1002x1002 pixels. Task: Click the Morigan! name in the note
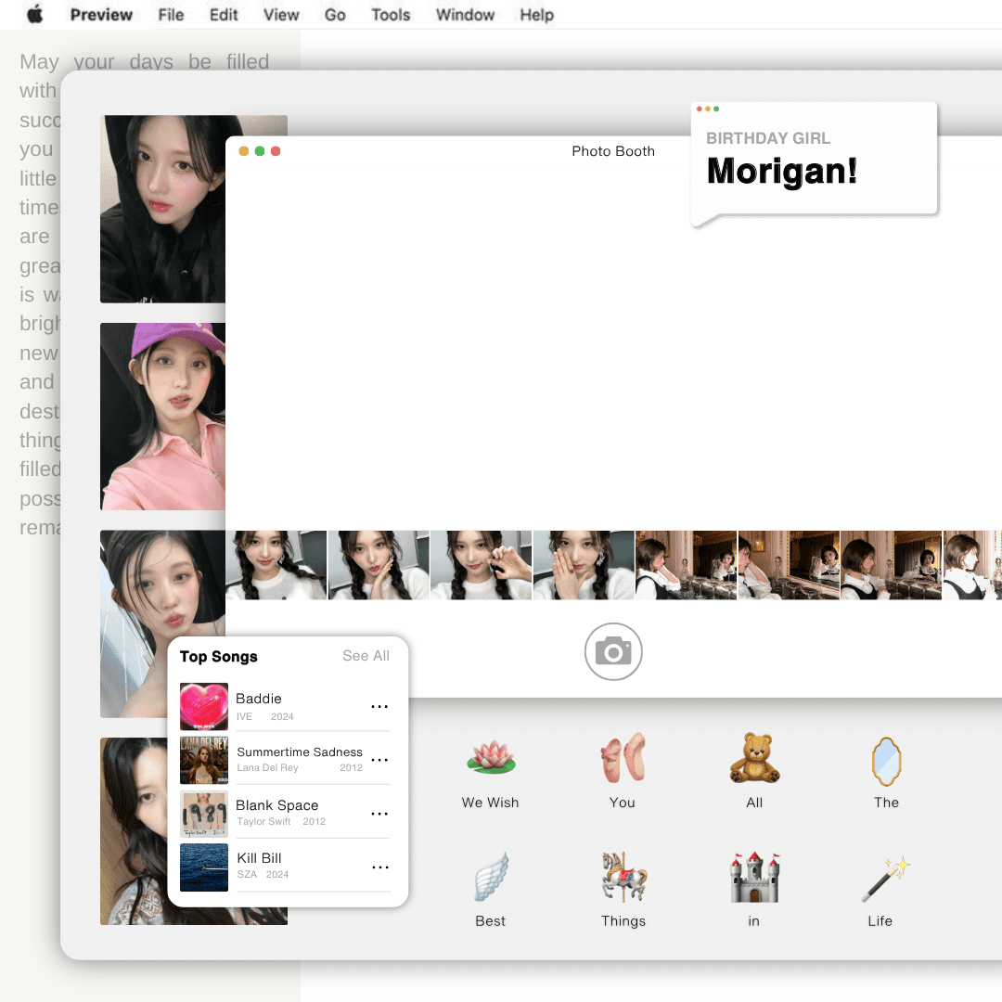click(781, 172)
